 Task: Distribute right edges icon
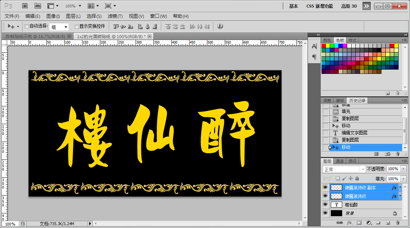207,26
